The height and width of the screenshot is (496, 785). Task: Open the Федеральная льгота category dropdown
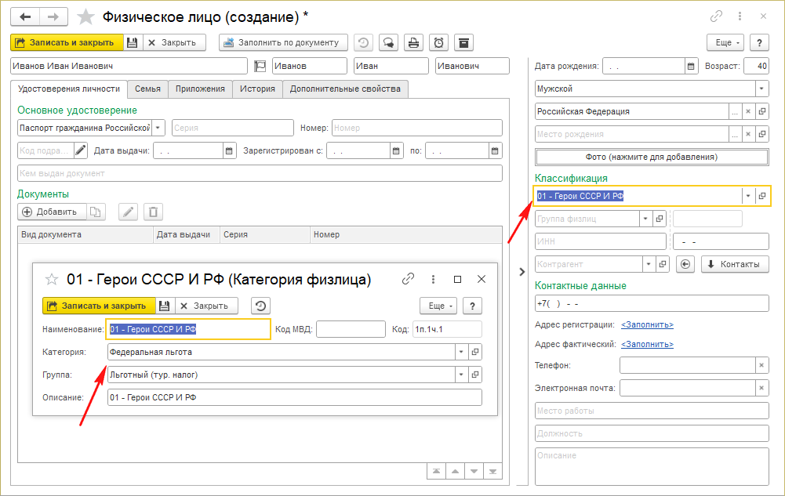461,353
